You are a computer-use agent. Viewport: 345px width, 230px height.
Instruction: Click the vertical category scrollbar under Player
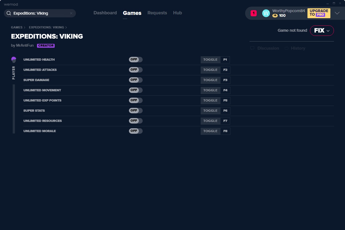pyautogui.click(x=14, y=109)
